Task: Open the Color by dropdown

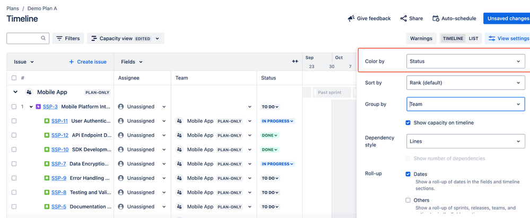Action: pyautogui.click(x=465, y=62)
